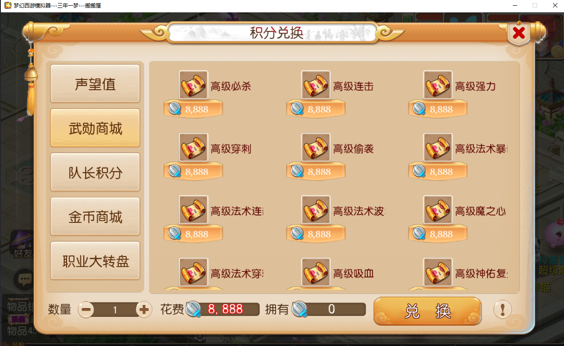Choose the 高级魔之心 scroll icon

(438, 210)
